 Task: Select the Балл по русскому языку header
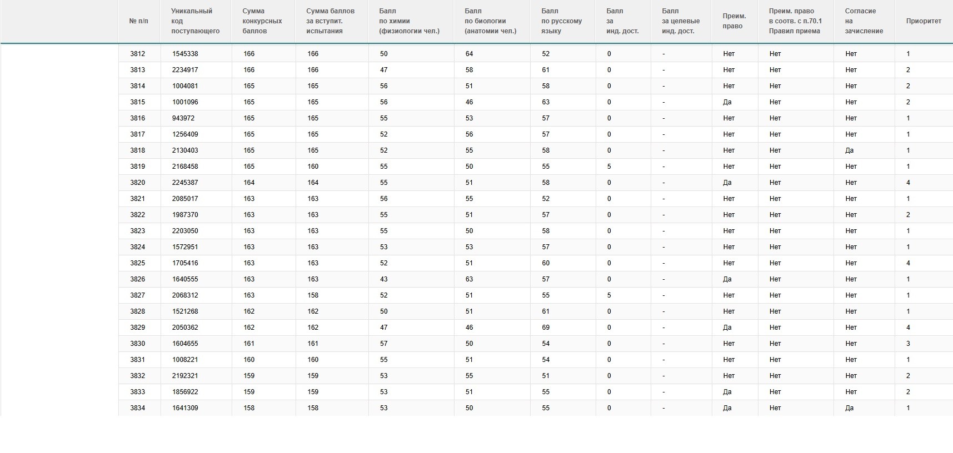[561, 21]
